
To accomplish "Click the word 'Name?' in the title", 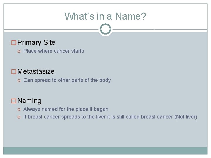I will (x=131, y=16).
